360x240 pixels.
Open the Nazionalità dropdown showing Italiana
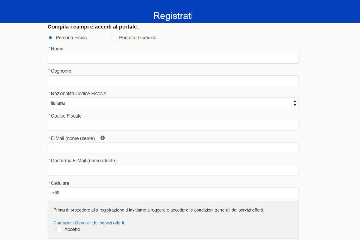[x=173, y=103]
